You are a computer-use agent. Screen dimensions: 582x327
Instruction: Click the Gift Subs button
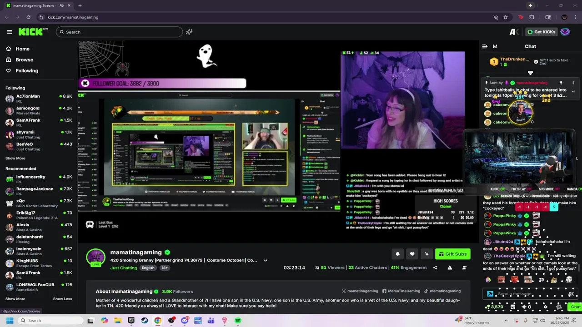pos(452,254)
